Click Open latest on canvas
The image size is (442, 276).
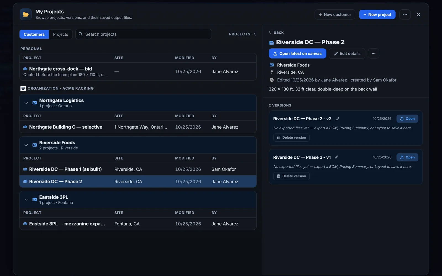click(297, 54)
